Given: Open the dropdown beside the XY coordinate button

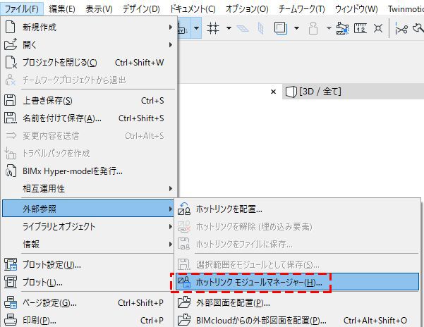Looking at the screenshot, I should click(x=197, y=27).
